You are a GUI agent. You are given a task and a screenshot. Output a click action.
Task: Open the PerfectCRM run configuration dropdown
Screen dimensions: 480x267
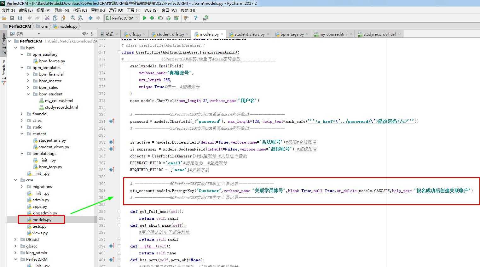pyautogui.click(x=122, y=18)
